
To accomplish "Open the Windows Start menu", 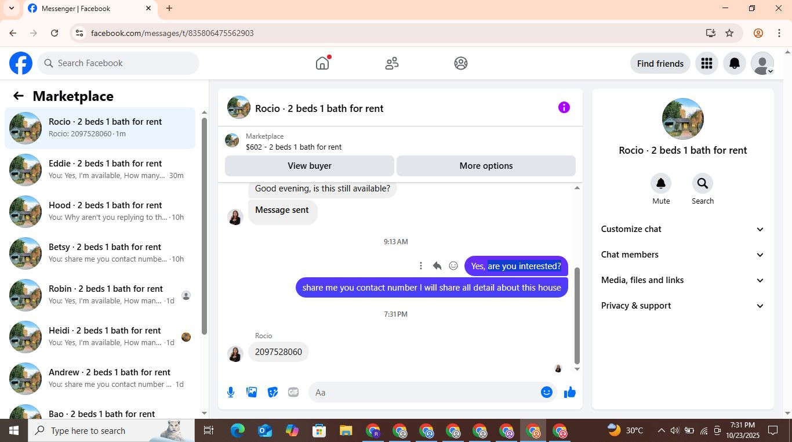I will 13,430.
